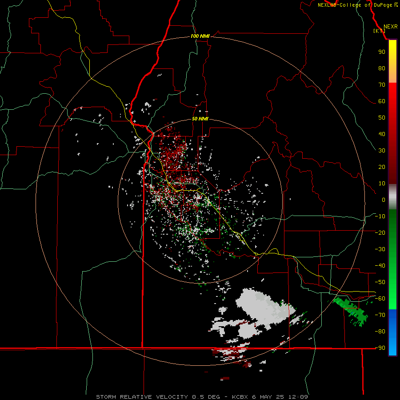
Task: Select the positive 70 scale value
Action: [382, 85]
